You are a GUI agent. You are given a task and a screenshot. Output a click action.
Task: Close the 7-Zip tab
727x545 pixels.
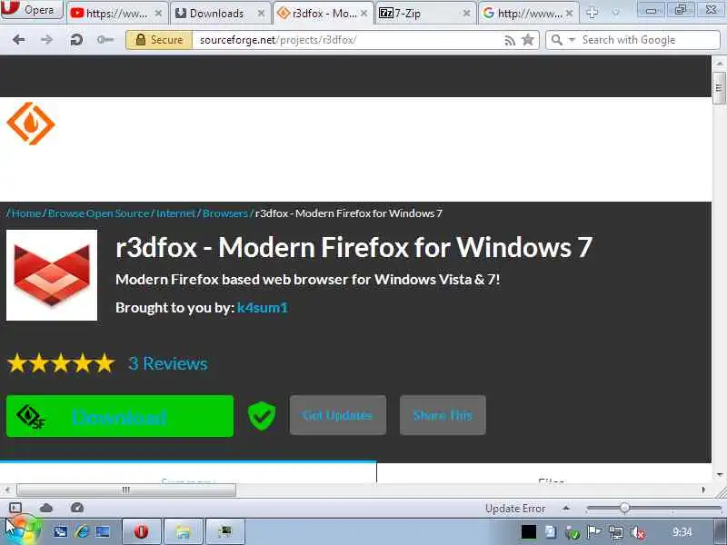click(x=466, y=14)
